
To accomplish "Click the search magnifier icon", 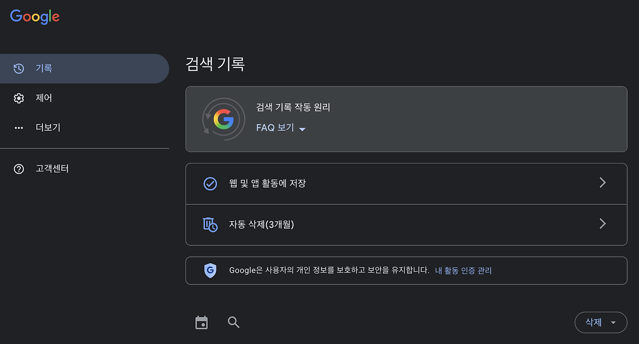I will (x=234, y=323).
